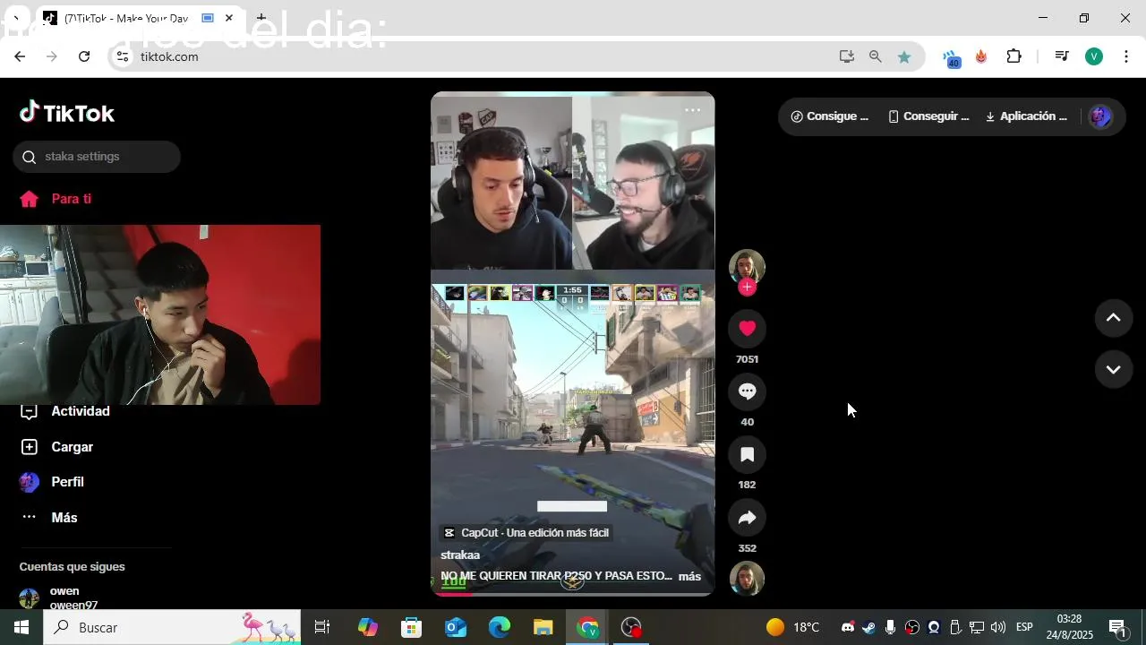The image size is (1146, 645).
Task: Open Task View on the taskbar
Action: click(322, 627)
